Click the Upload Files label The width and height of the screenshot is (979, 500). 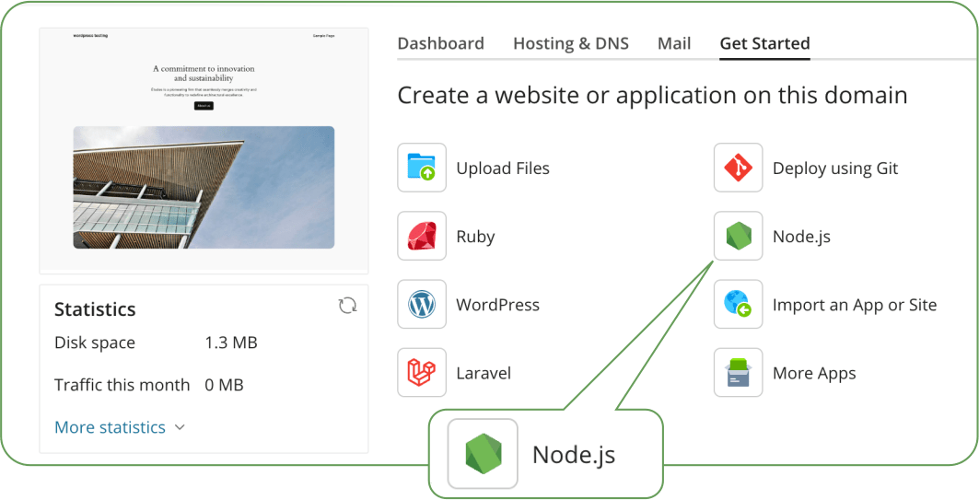tap(503, 168)
